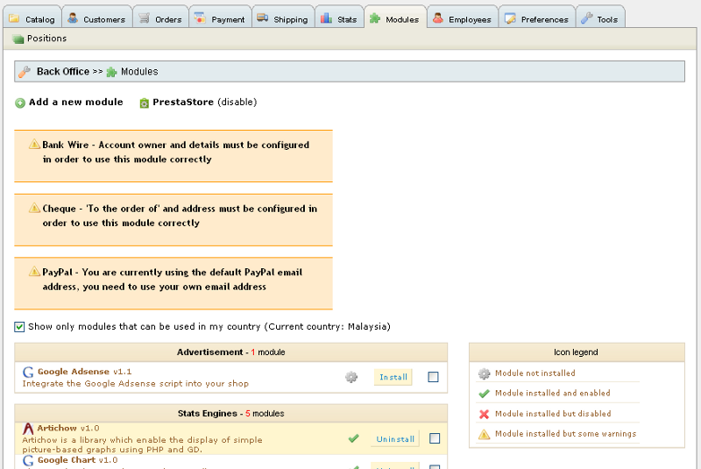Image resolution: width=701 pixels, height=469 pixels.
Task: Uninstall the Artichow module
Action: pyautogui.click(x=395, y=439)
